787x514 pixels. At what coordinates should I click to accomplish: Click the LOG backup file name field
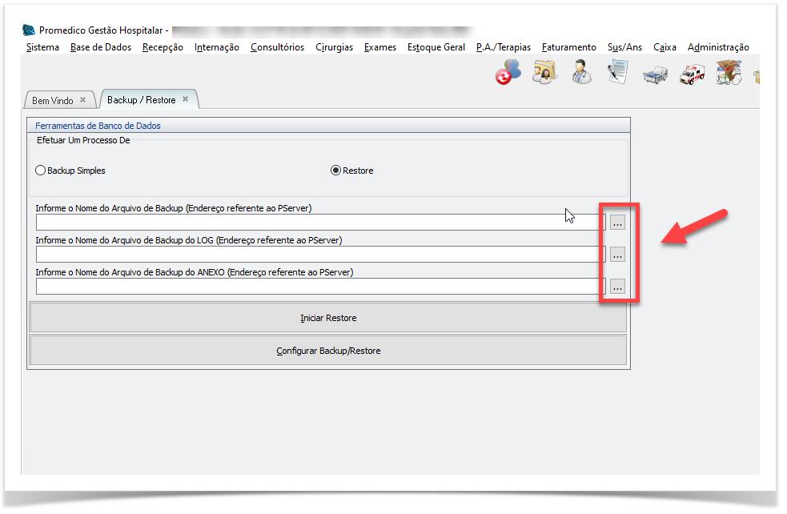320,255
